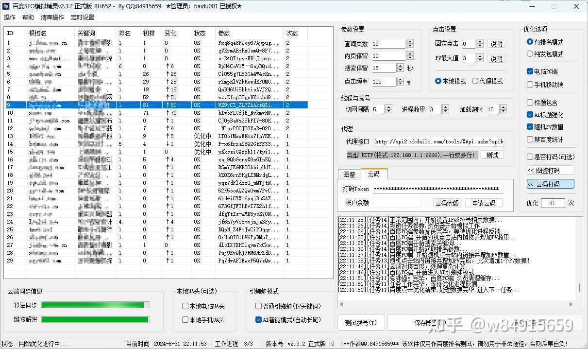
Task: Click the << 图鉴打码 button
Action: (551, 171)
